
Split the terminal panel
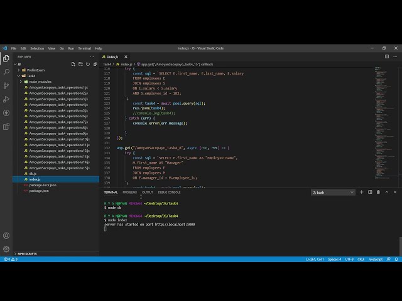(x=370, y=192)
